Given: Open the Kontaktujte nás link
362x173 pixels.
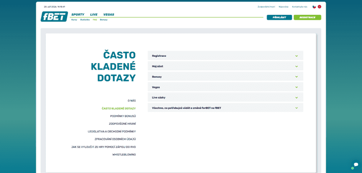Looking at the screenshot, I should tap(300, 7).
